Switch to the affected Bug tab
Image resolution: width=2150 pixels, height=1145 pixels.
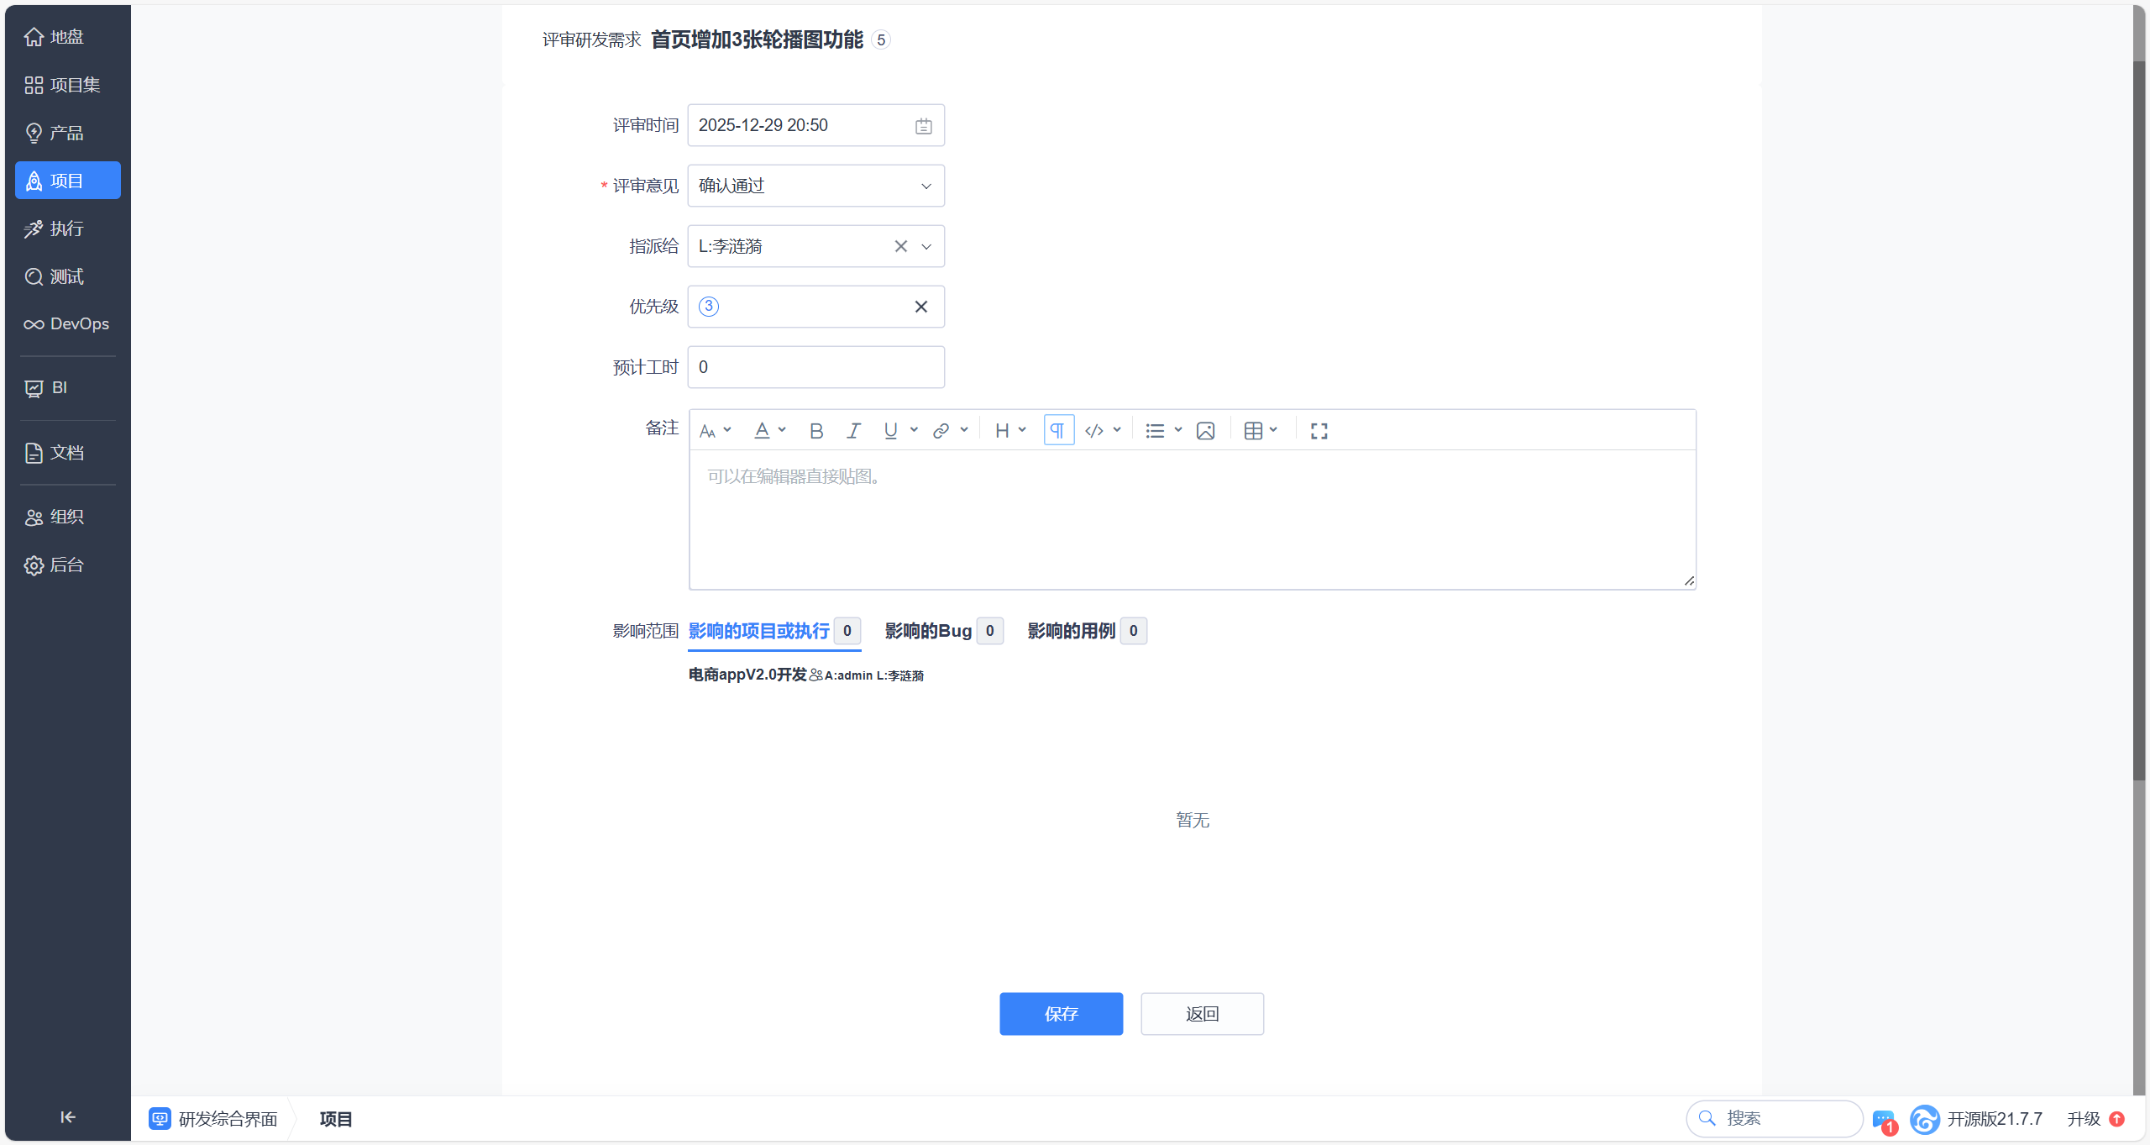point(928,631)
